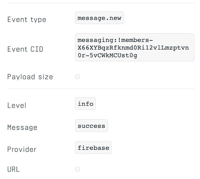Toggle the URL empty indicator
The height and width of the screenshot is (179, 200).
pyautogui.click(x=77, y=169)
